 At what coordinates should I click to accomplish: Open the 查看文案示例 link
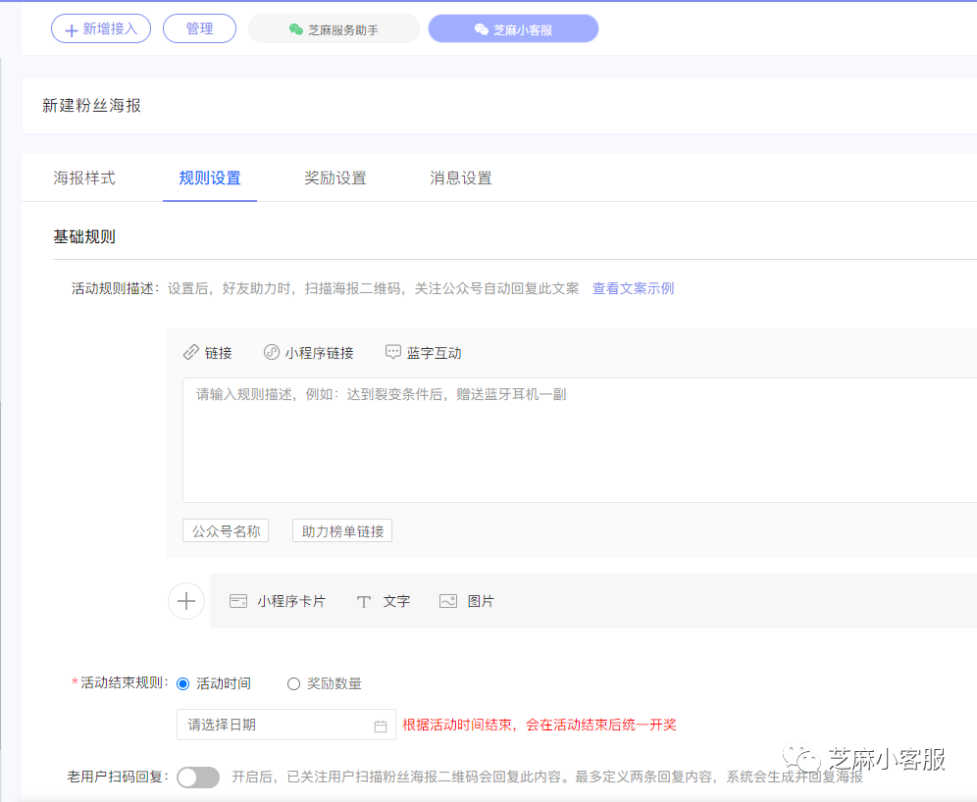(x=633, y=288)
